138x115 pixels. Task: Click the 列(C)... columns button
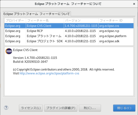tap(90, 108)
